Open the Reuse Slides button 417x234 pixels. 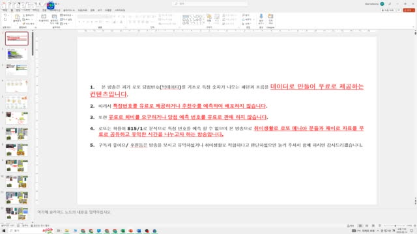pos(54,19)
